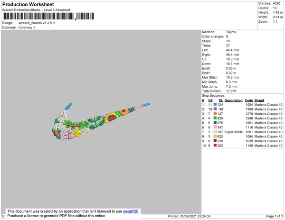Click thread code 1064 in row 8

(249, 137)
